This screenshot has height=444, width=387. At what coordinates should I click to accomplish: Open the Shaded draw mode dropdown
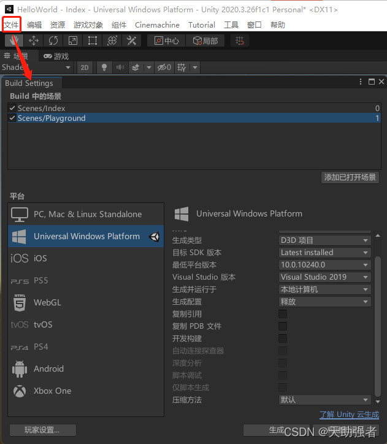pos(36,67)
